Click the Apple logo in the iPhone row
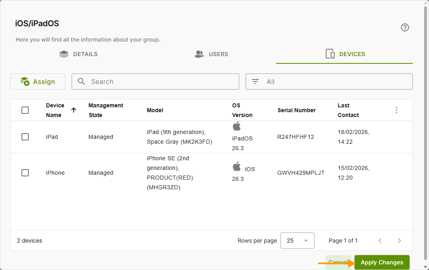The width and height of the screenshot is (429, 270). pyautogui.click(x=237, y=166)
